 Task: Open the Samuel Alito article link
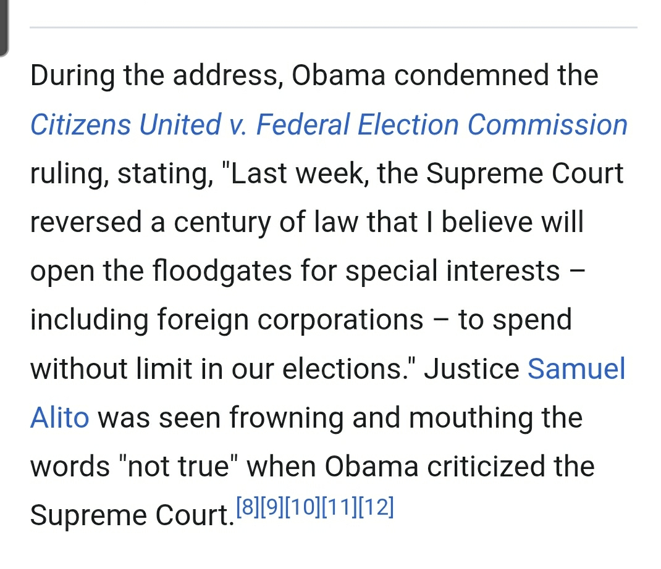[x=576, y=369]
